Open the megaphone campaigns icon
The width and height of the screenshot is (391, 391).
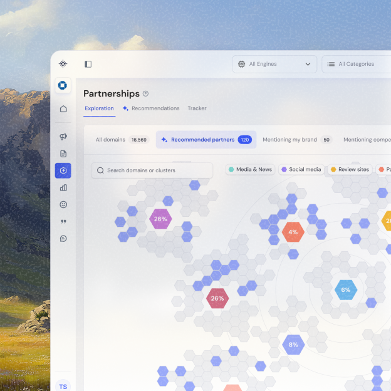tap(63, 137)
